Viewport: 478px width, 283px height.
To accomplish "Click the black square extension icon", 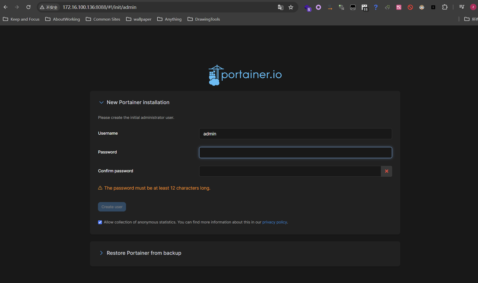I will tap(433, 7).
